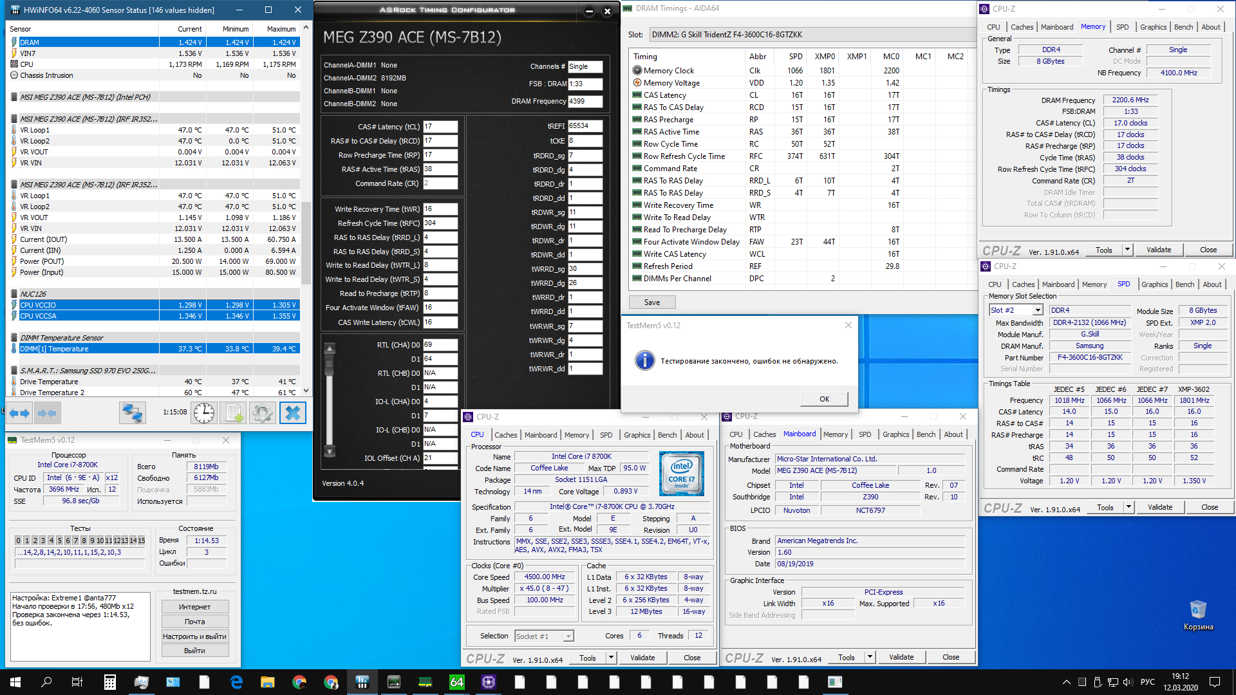Click HWiNFO expand columns arrows icon
The height and width of the screenshot is (695, 1236).
tap(19, 413)
